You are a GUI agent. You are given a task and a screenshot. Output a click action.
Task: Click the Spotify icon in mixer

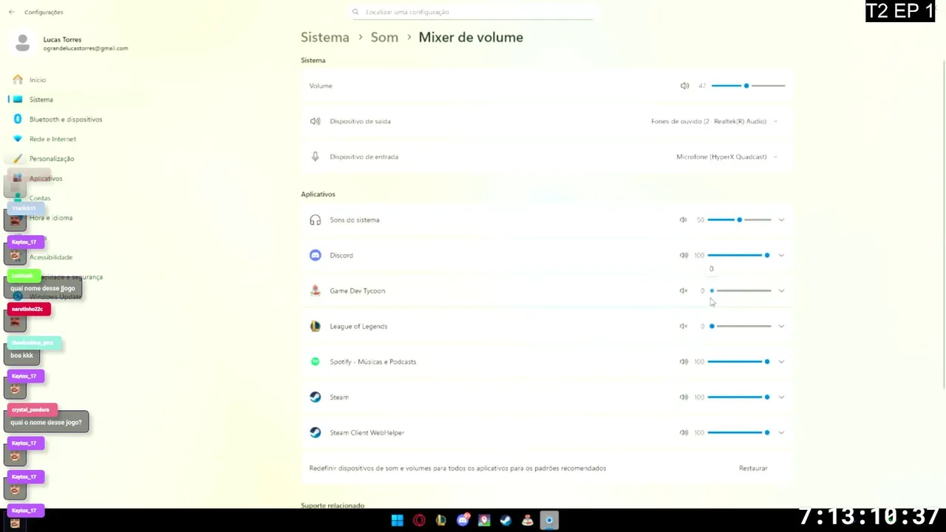pos(316,361)
